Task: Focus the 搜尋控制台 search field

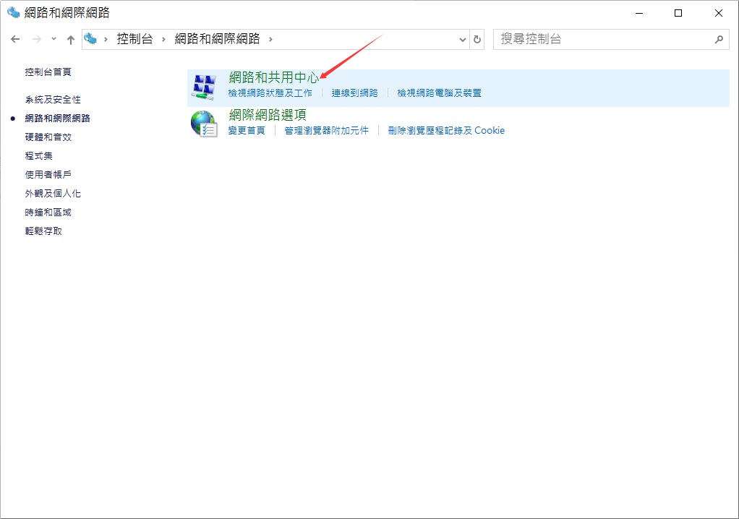Action: [x=604, y=40]
